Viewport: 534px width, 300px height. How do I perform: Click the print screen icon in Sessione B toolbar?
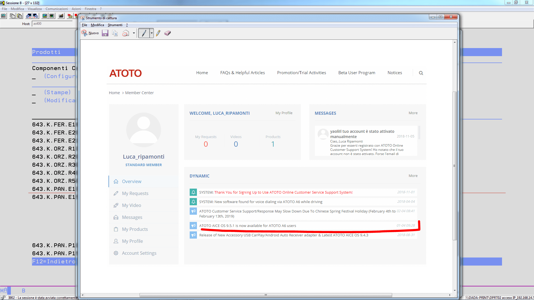coord(4,16)
